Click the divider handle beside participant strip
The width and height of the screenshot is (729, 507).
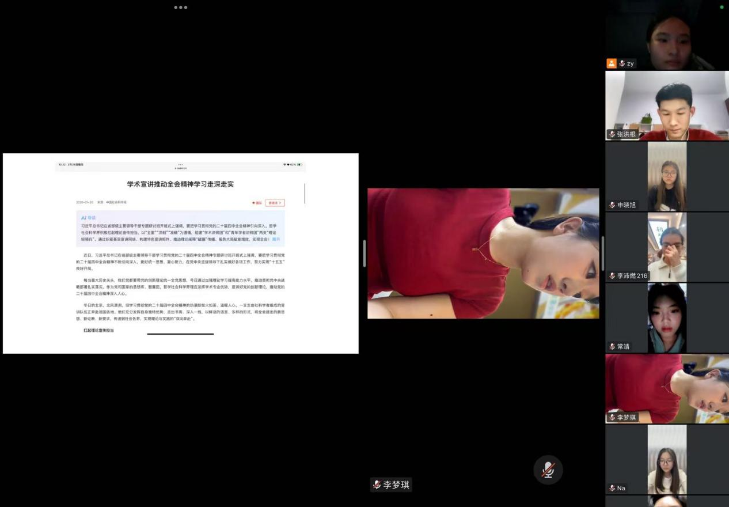[602, 253]
